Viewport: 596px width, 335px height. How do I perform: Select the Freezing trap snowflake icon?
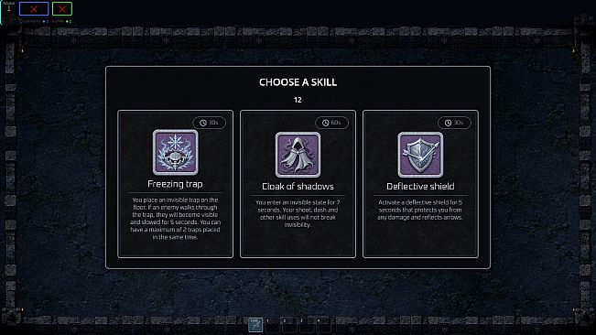click(x=175, y=152)
